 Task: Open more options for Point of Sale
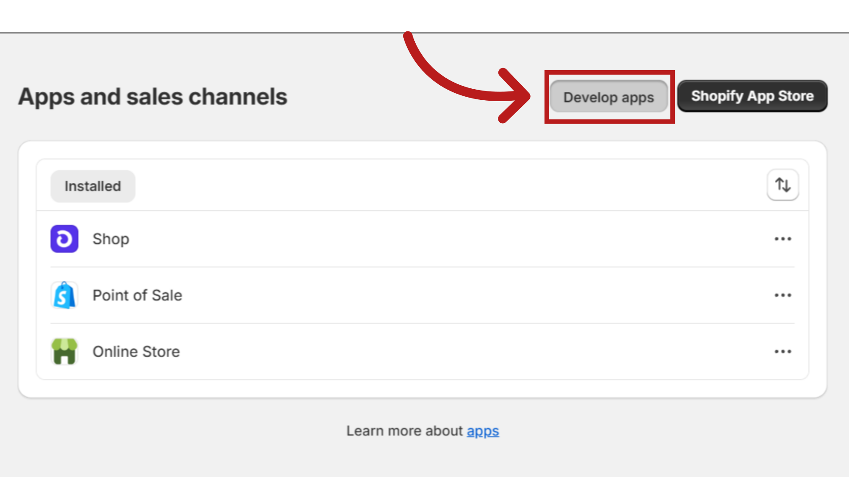tap(783, 295)
